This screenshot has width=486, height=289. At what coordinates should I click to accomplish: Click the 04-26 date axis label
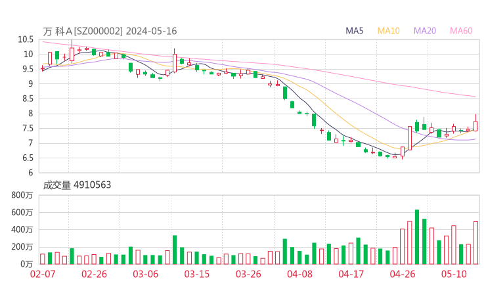[403, 274]
